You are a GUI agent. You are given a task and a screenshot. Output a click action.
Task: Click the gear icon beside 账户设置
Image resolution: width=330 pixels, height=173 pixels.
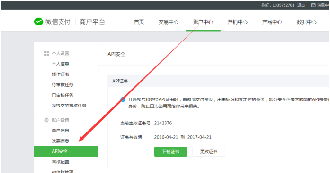coord(46,120)
